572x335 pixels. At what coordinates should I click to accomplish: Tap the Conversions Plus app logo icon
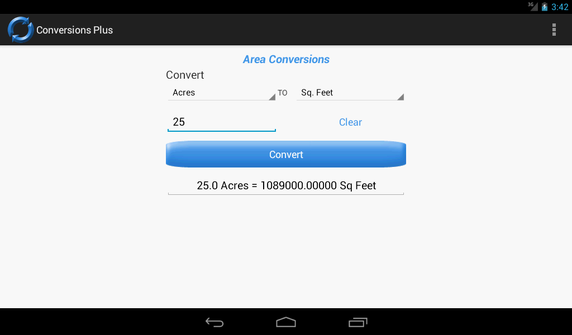[x=21, y=30]
